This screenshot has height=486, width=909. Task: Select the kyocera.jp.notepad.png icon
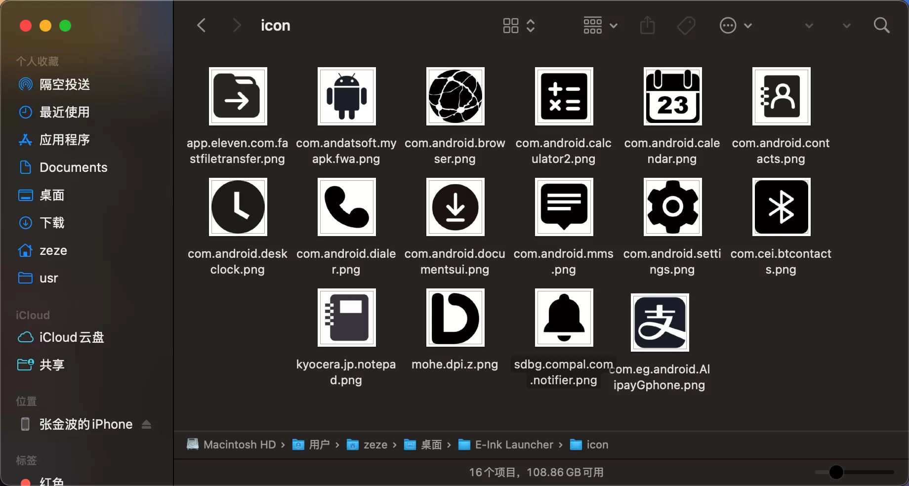(346, 318)
